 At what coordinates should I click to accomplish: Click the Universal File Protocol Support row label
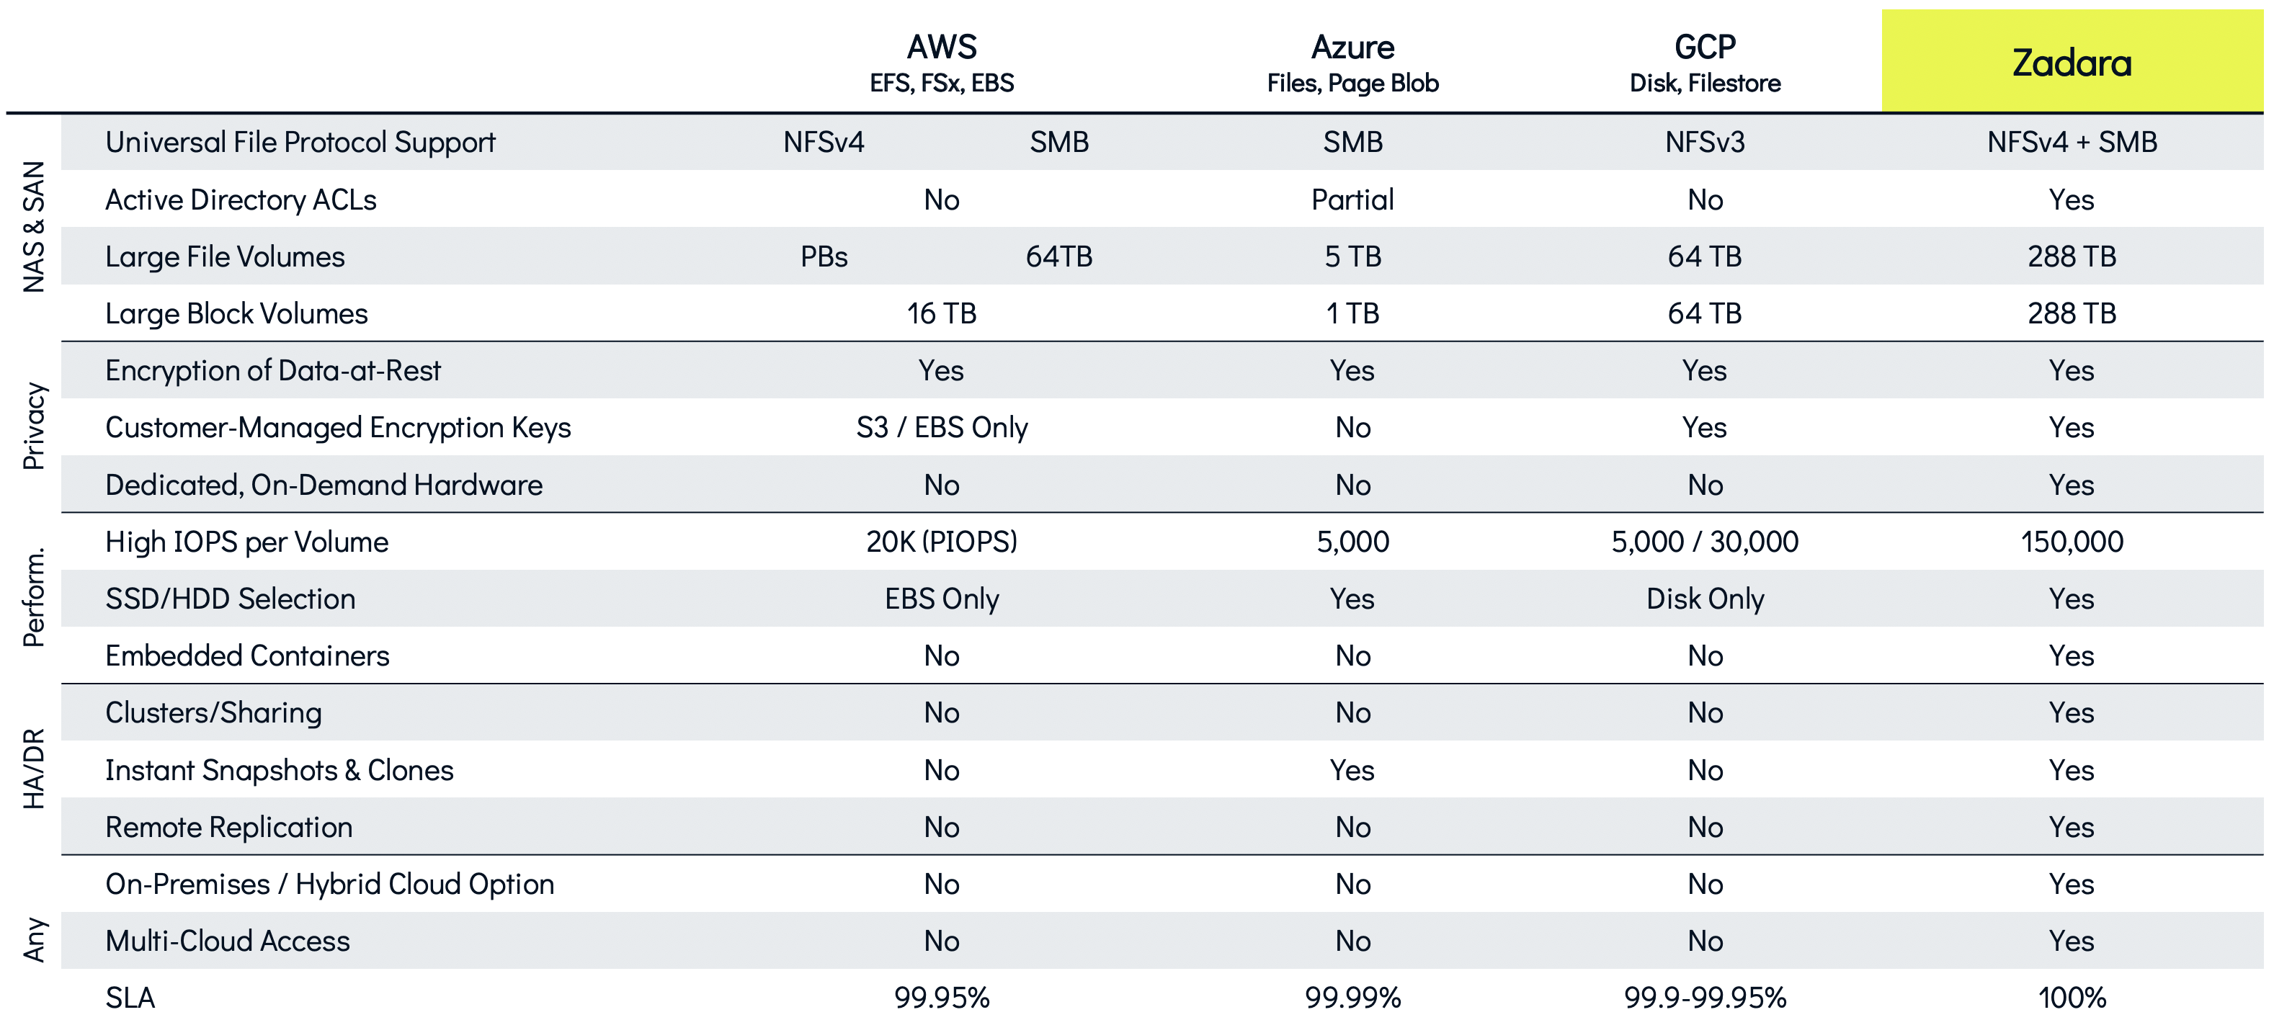(300, 142)
